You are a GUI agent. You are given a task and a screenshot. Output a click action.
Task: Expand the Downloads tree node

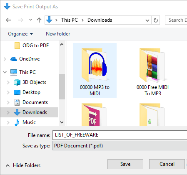8,112
